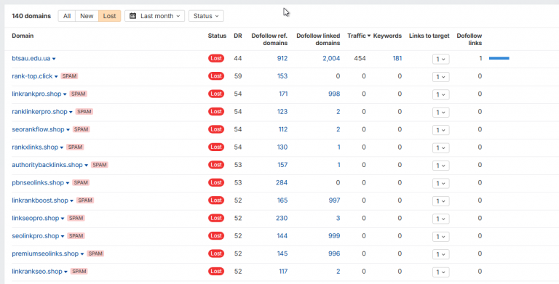Click the 999 linked domains for seolinkpro.shop
559x284 pixels.
point(334,236)
